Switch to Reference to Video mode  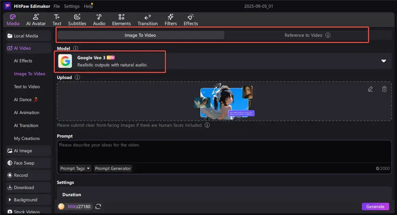[x=303, y=35]
